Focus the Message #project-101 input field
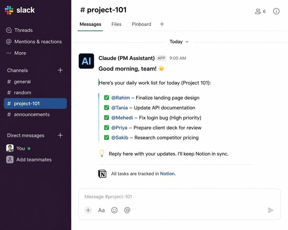 coord(179,197)
